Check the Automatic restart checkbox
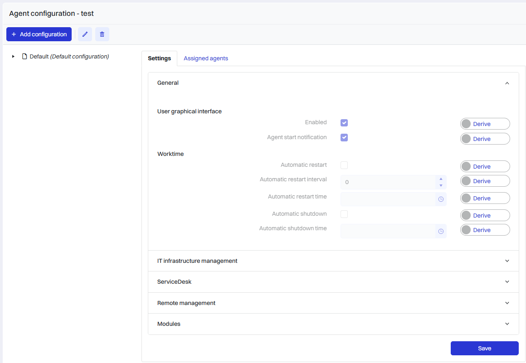 [344, 165]
